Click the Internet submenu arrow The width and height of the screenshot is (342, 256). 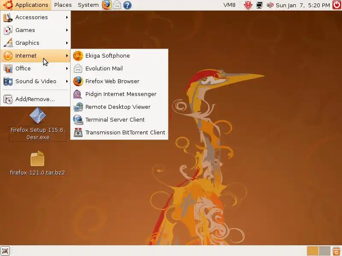(x=67, y=56)
